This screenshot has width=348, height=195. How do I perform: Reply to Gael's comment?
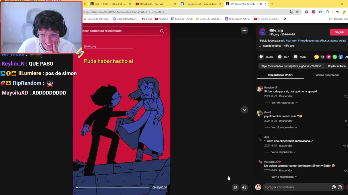(x=285, y=121)
